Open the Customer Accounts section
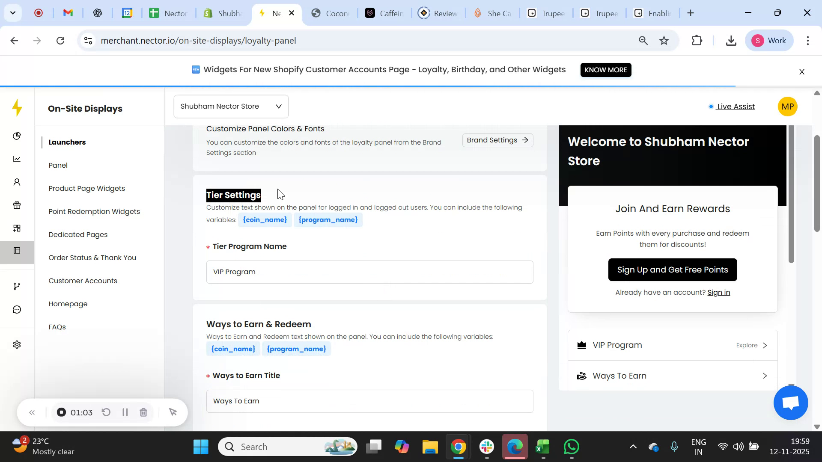The image size is (822, 462). tap(83, 281)
